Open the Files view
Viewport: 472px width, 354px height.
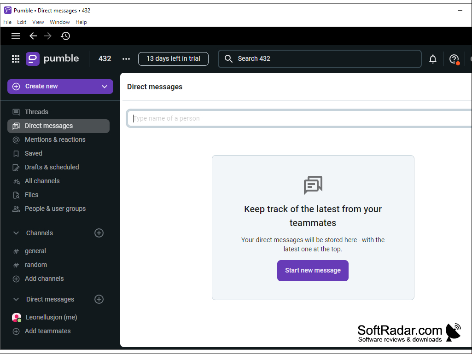click(58, 195)
